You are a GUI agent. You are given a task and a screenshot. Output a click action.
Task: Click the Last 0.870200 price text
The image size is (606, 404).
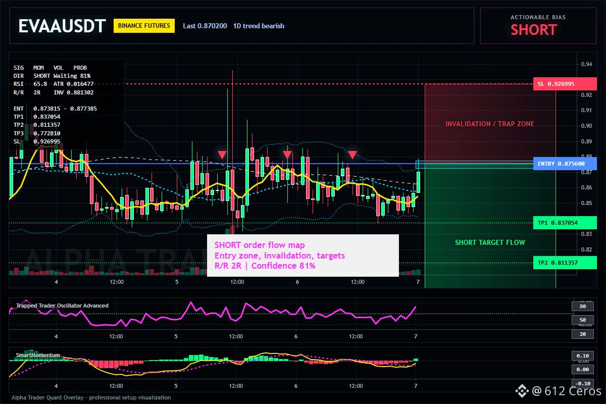pyautogui.click(x=205, y=26)
